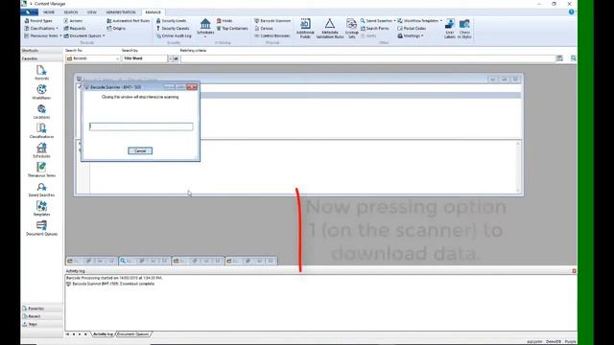Click the help icon at top right
This screenshot has width=614, height=345.
tap(571, 12)
